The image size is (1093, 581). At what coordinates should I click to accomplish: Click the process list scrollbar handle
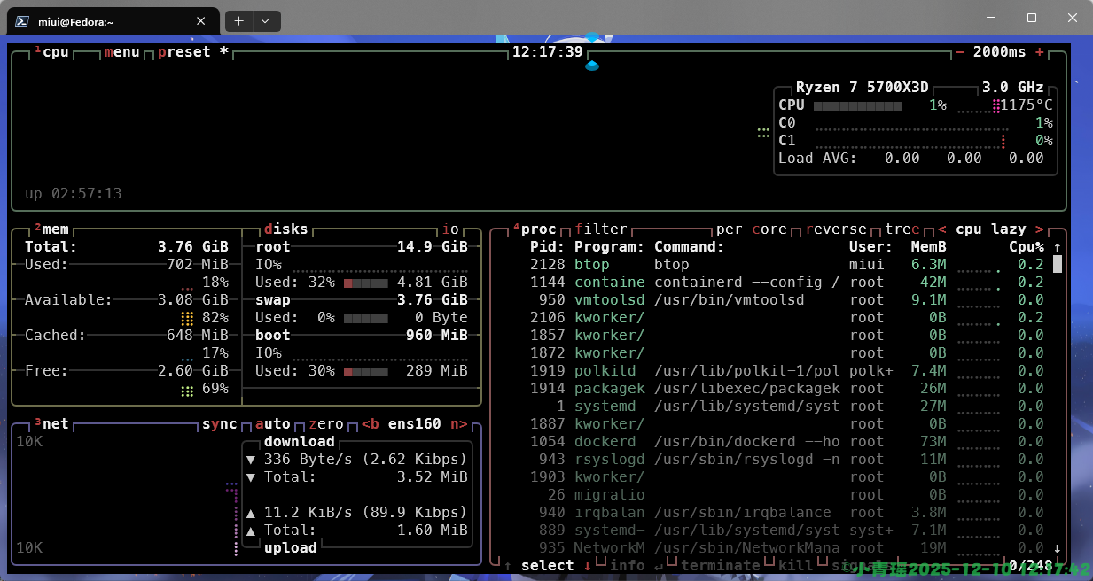pos(1057,264)
